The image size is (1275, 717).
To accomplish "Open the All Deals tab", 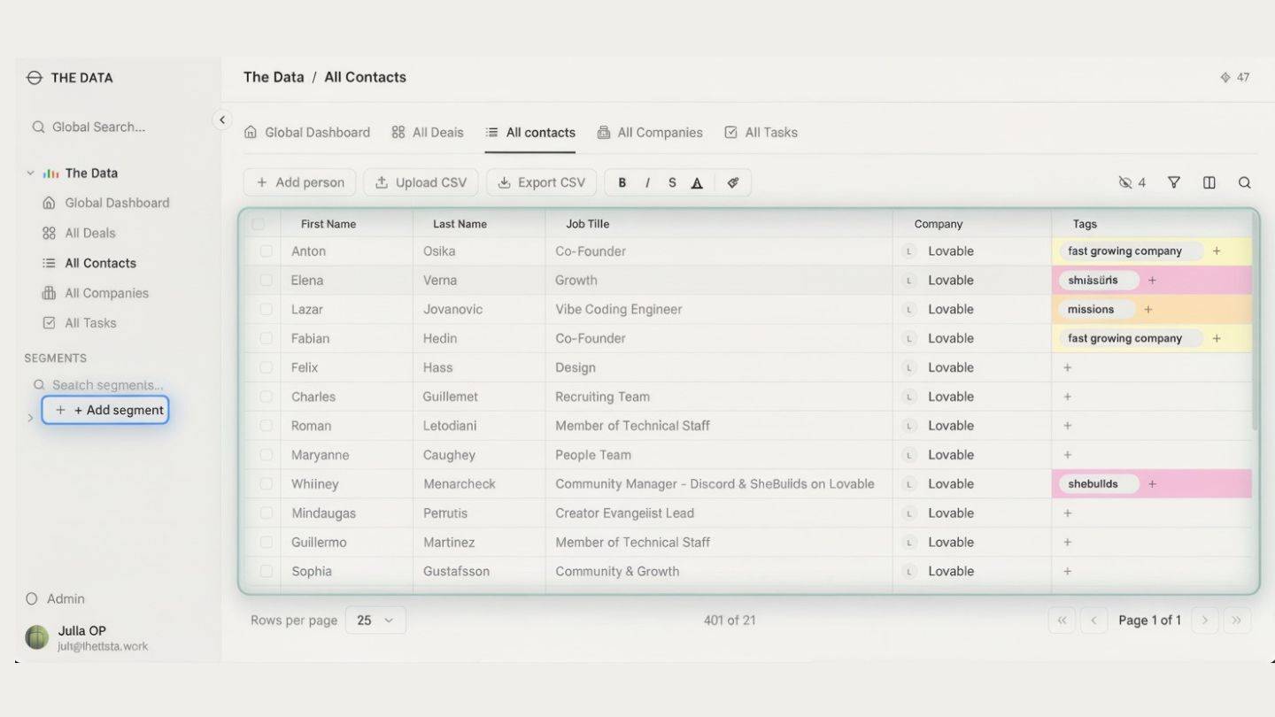I will (428, 131).
